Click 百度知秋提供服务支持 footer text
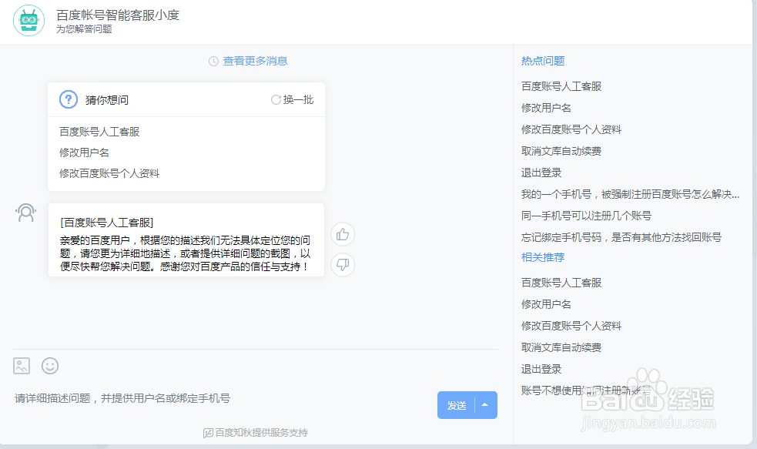Image resolution: width=757 pixels, height=449 pixels. click(x=261, y=433)
